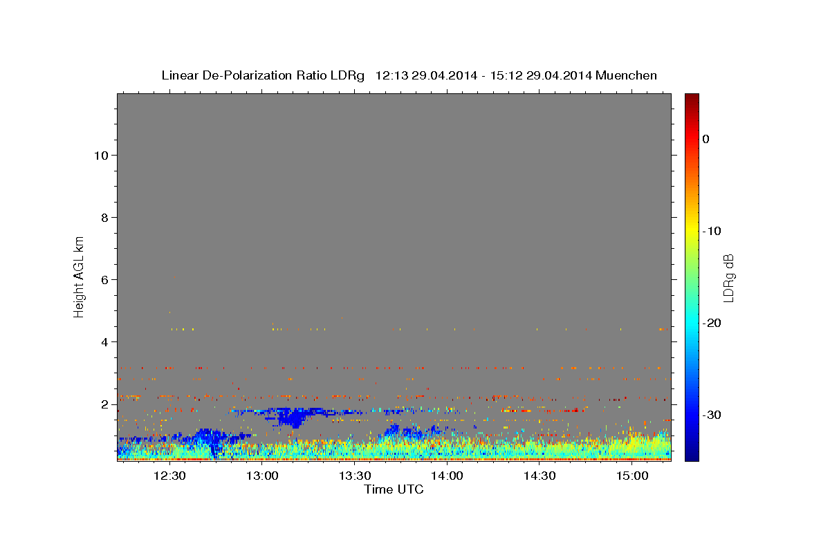
Task: Click the Time UTC axis title
Action: (x=394, y=489)
